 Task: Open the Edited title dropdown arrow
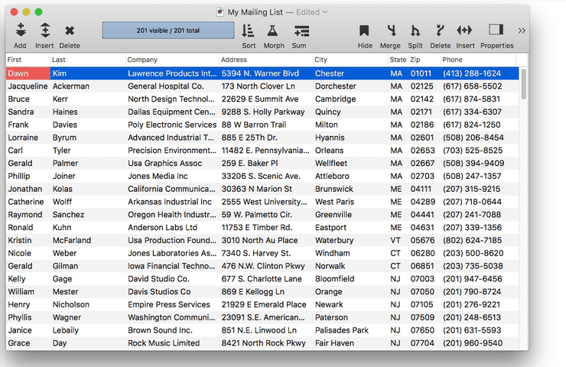click(x=325, y=12)
